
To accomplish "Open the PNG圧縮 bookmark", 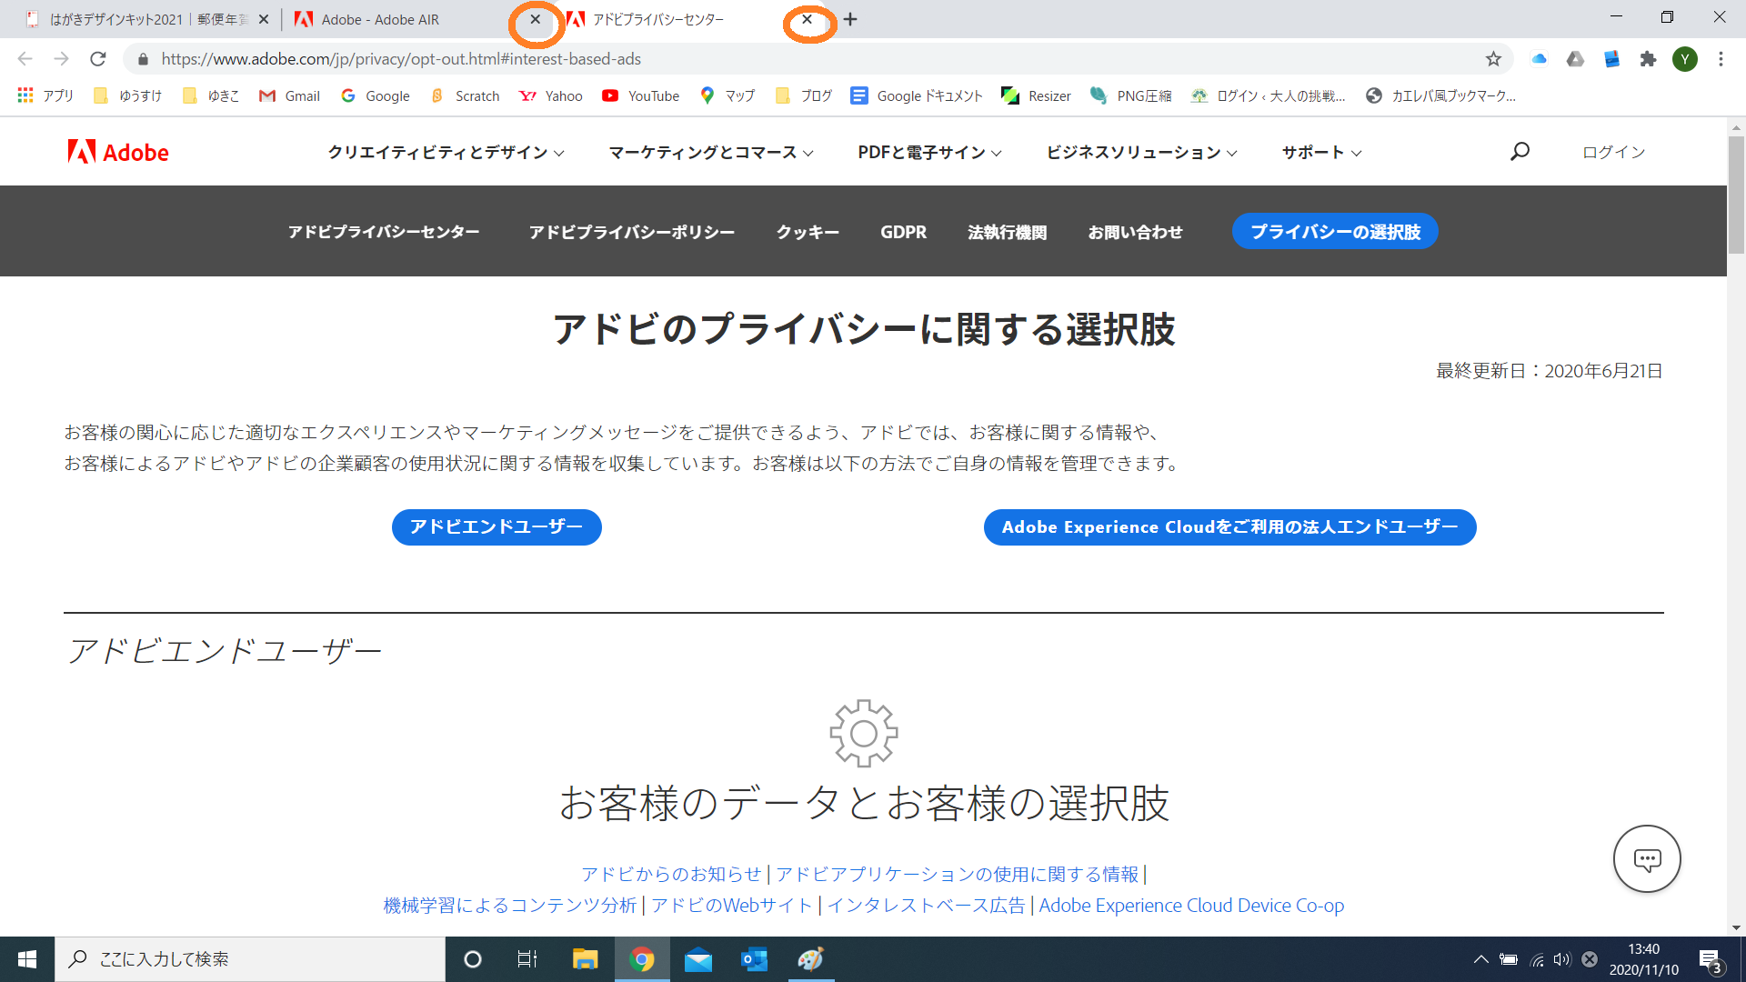I will coord(1131,95).
